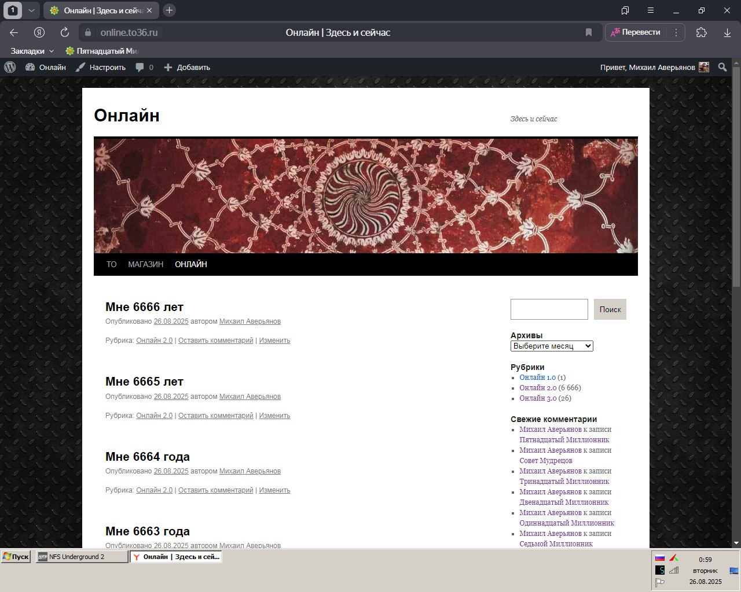Viewport: 741px width, 592px height.
Task: Open the post Мне 6666 лет
Action: click(144, 307)
